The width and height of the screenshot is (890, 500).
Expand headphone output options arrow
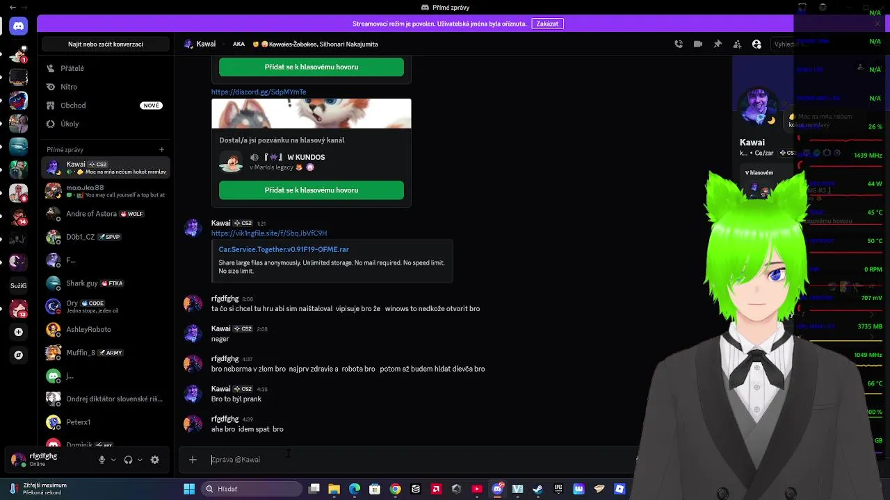coord(140,460)
